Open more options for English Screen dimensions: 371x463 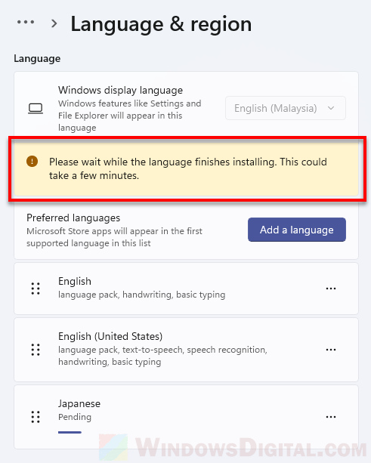(331, 289)
